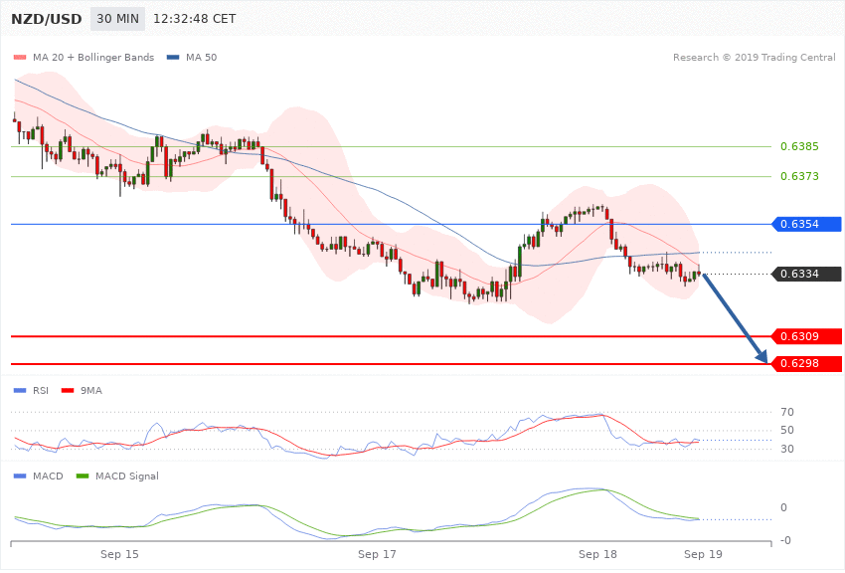This screenshot has height=573, width=845.
Task: Click the NZD/USD pair title
Action: point(47,19)
